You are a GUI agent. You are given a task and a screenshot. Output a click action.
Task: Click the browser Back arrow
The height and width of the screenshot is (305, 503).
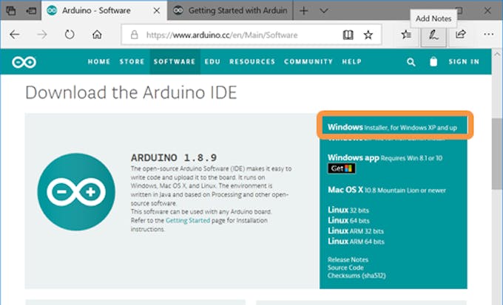coord(15,34)
